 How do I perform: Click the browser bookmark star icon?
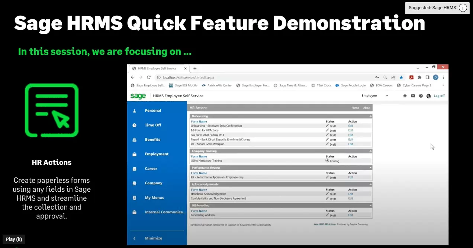[401, 77]
